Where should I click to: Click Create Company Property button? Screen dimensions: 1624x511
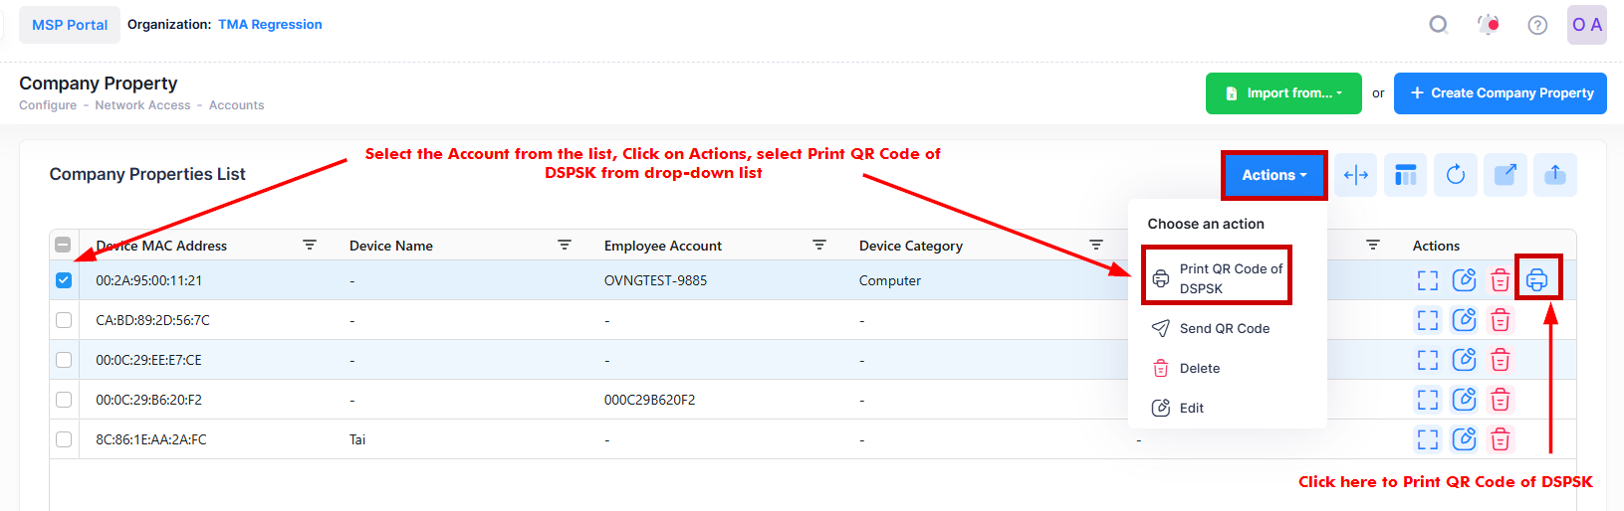(x=1500, y=93)
